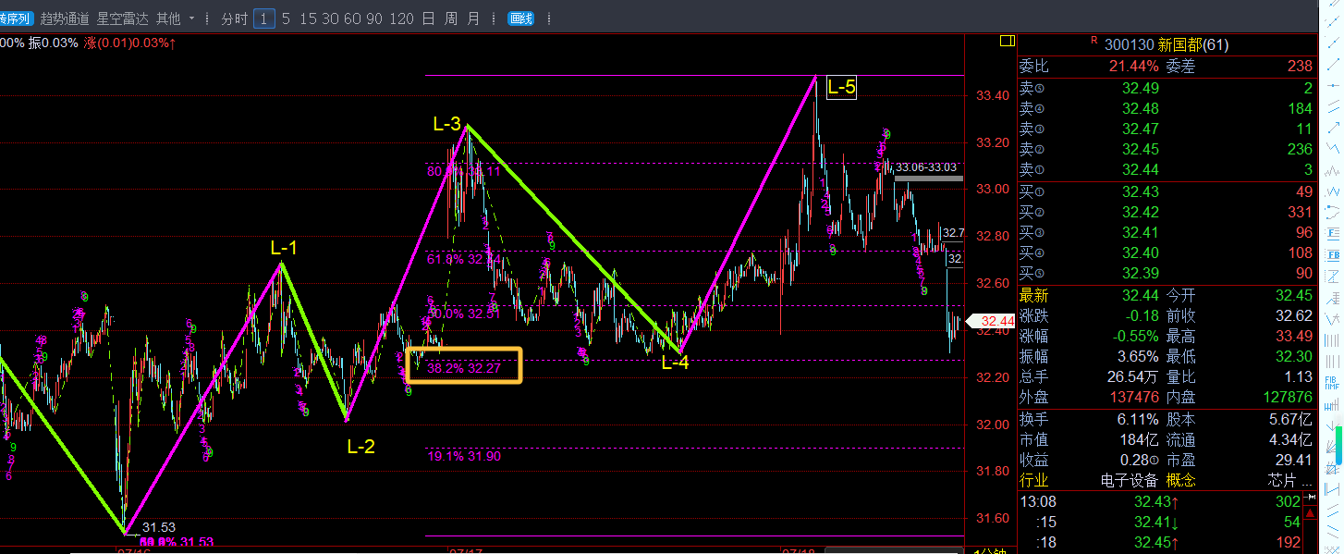Toggle the 画线 drawing mode button
Image resolution: width=1344 pixels, height=554 pixels.
521,18
